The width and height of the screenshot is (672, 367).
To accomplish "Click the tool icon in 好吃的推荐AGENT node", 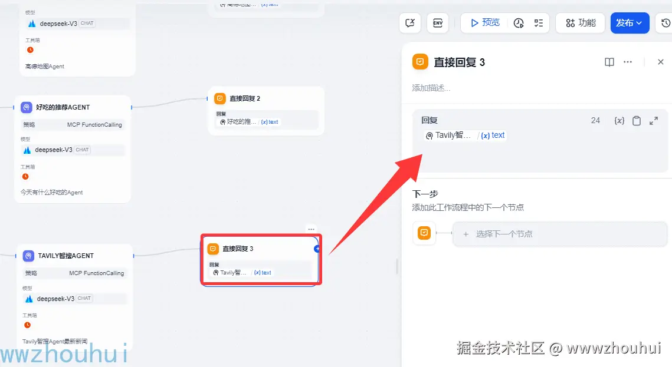I will 25,176.
